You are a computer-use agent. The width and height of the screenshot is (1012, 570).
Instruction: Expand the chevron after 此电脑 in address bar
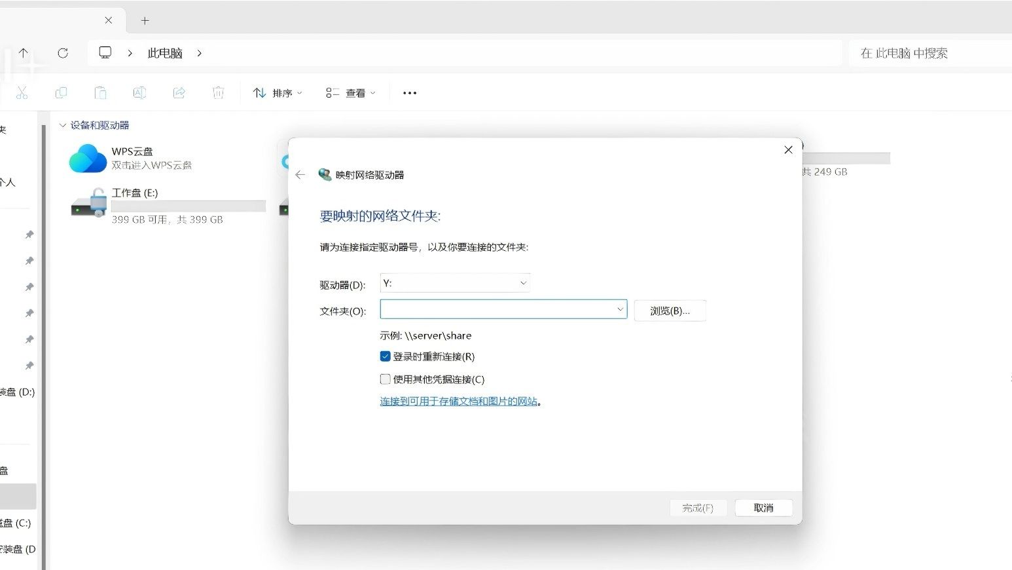pyautogui.click(x=199, y=53)
